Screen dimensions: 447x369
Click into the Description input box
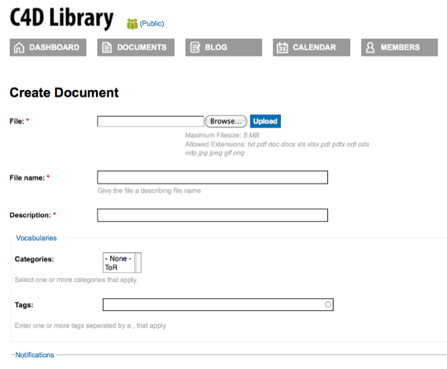[212, 215]
